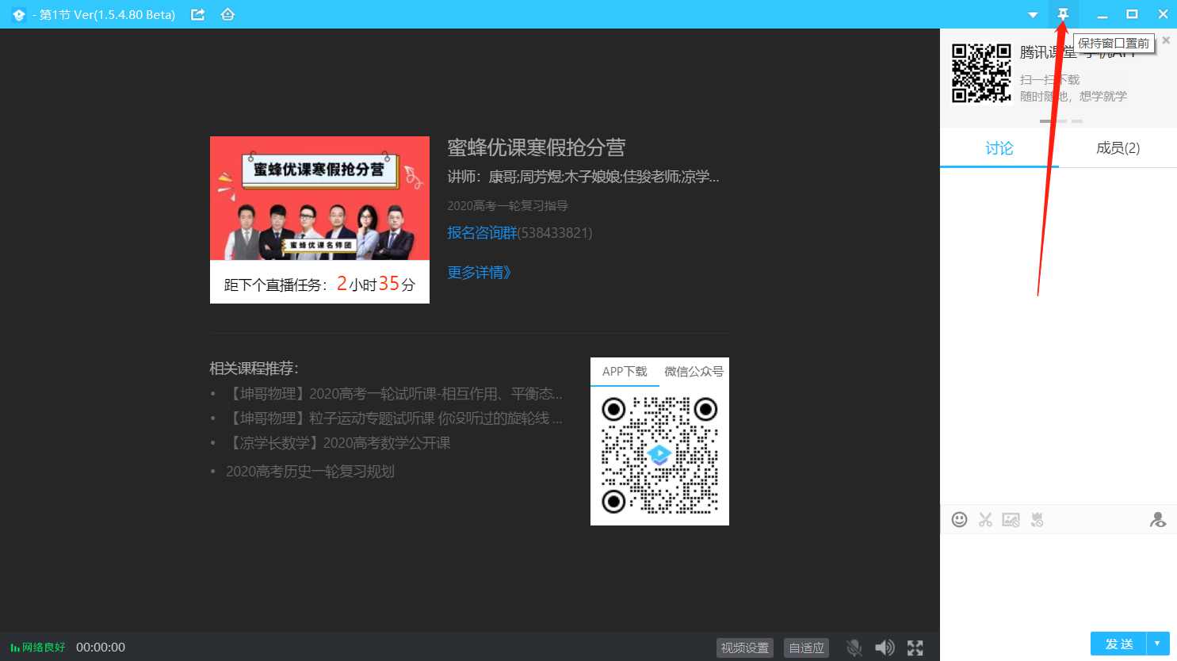Screen dimensions: 1177x661
Task: Click the send image icon
Action: tap(1011, 519)
